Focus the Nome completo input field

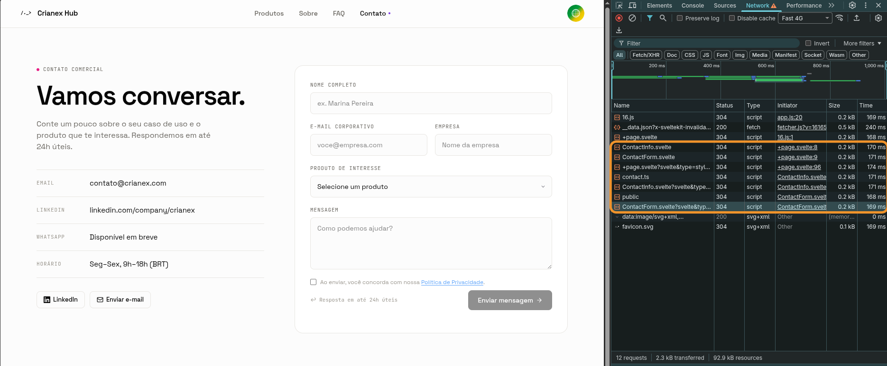click(x=431, y=103)
